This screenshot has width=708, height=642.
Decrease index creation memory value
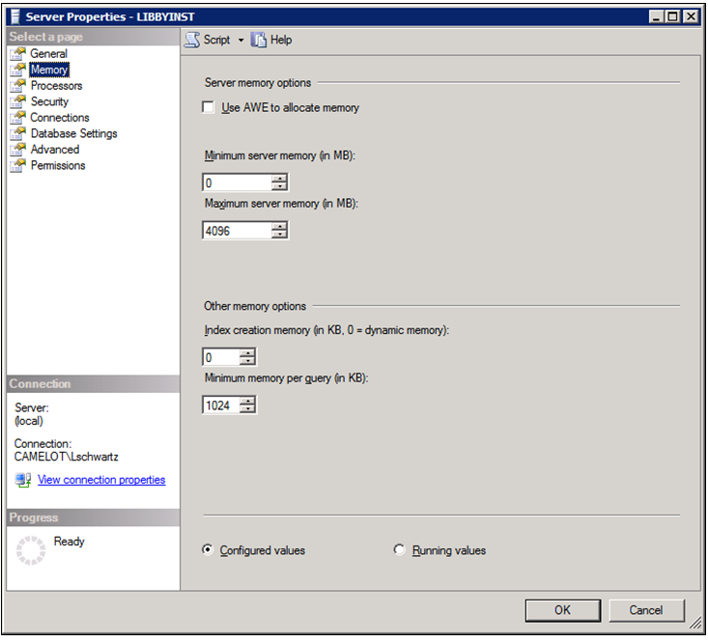pos(247,360)
